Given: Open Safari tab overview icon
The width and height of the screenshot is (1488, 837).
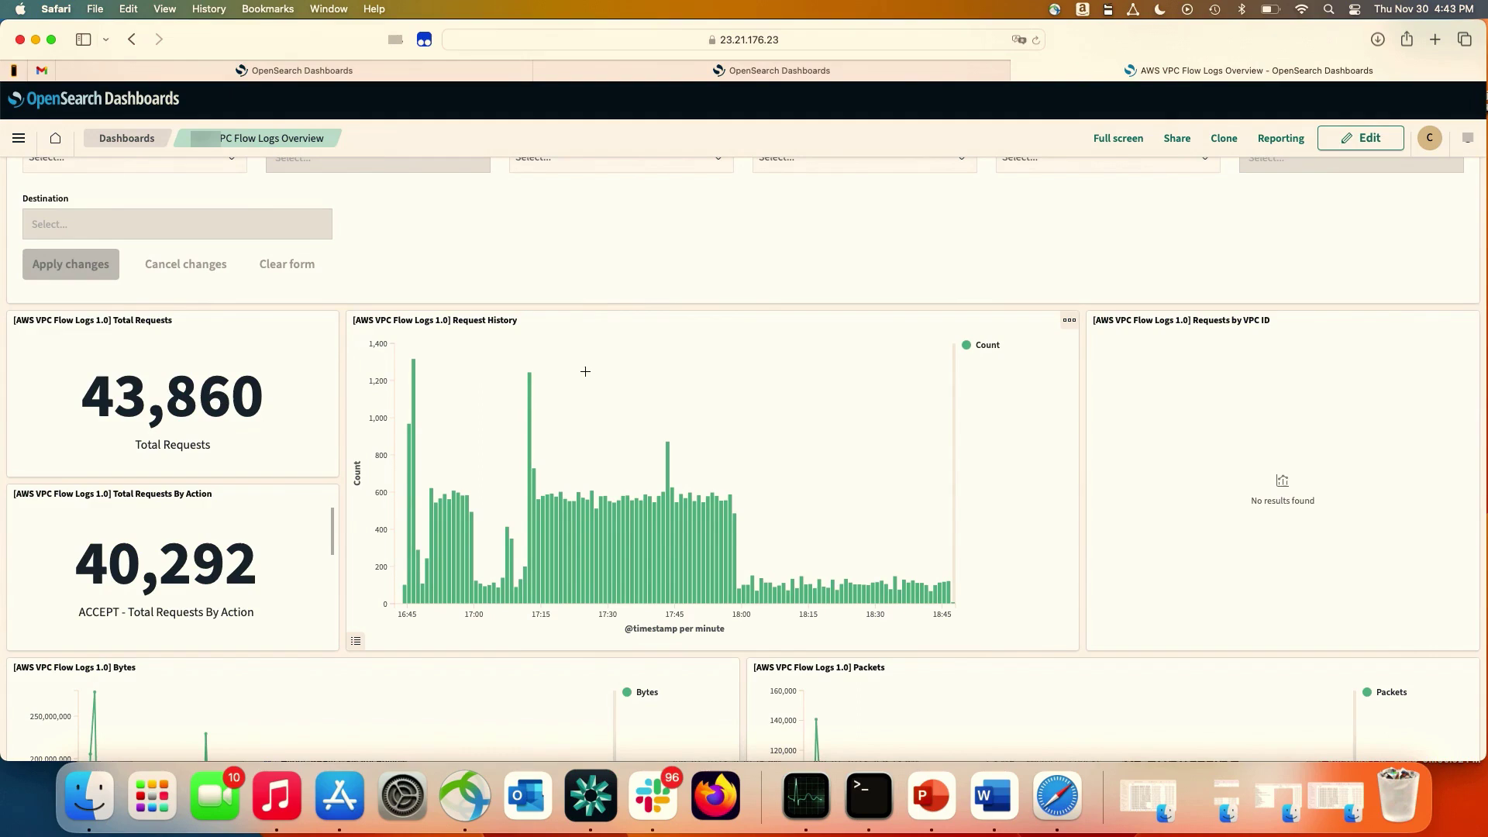Looking at the screenshot, I should pos(1464,40).
